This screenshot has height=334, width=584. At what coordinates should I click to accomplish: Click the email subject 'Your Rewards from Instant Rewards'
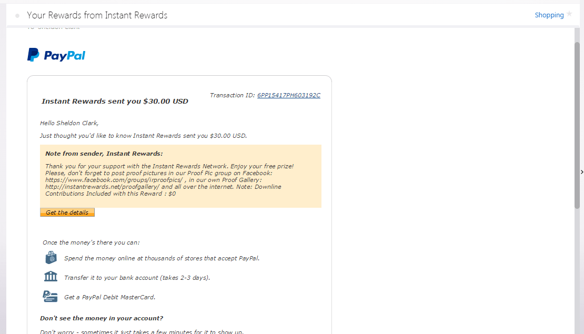click(x=97, y=15)
